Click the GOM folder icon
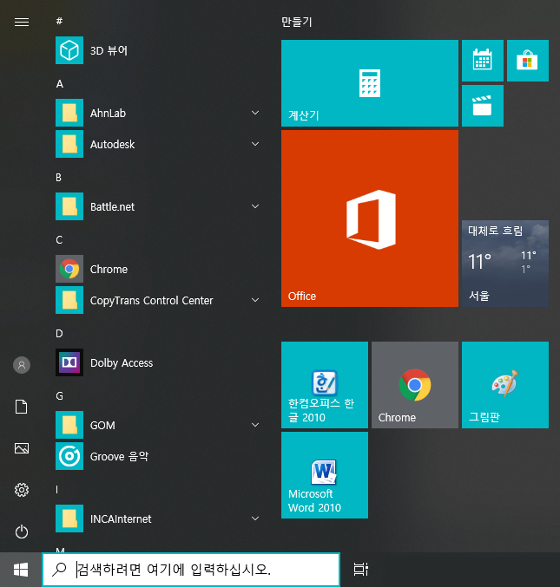Image resolution: width=560 pixels, height=587 pixels. click(69, 425)
